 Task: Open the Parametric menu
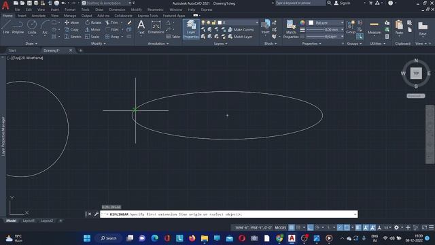(x=156, y=10)
